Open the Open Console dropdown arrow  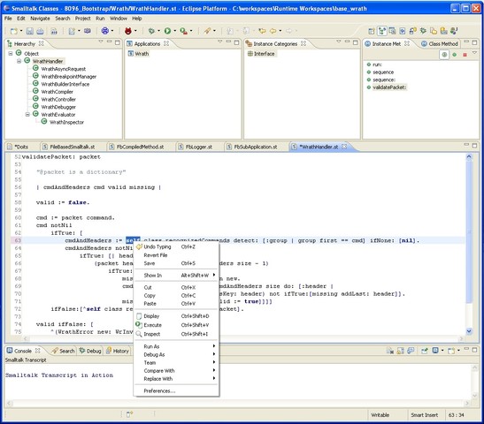coord(458,351)
